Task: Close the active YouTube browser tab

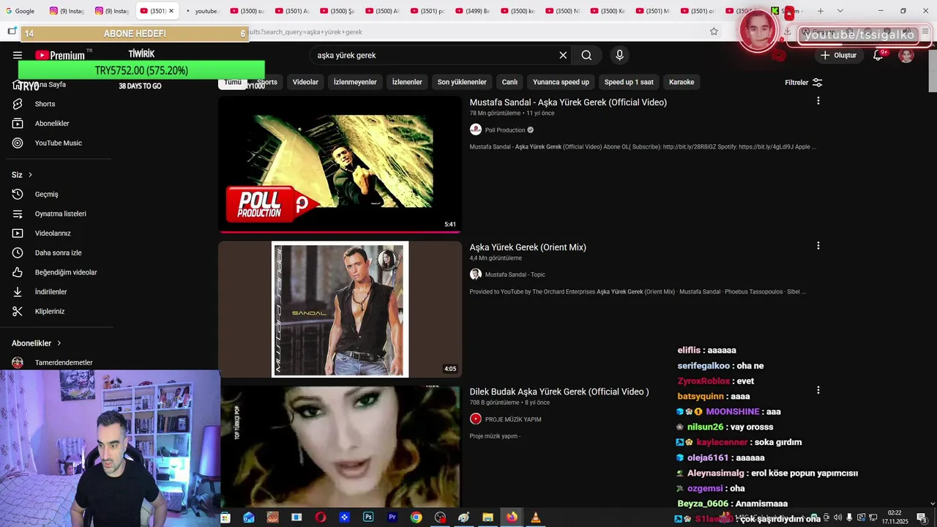Action: (x=171, y=11)
